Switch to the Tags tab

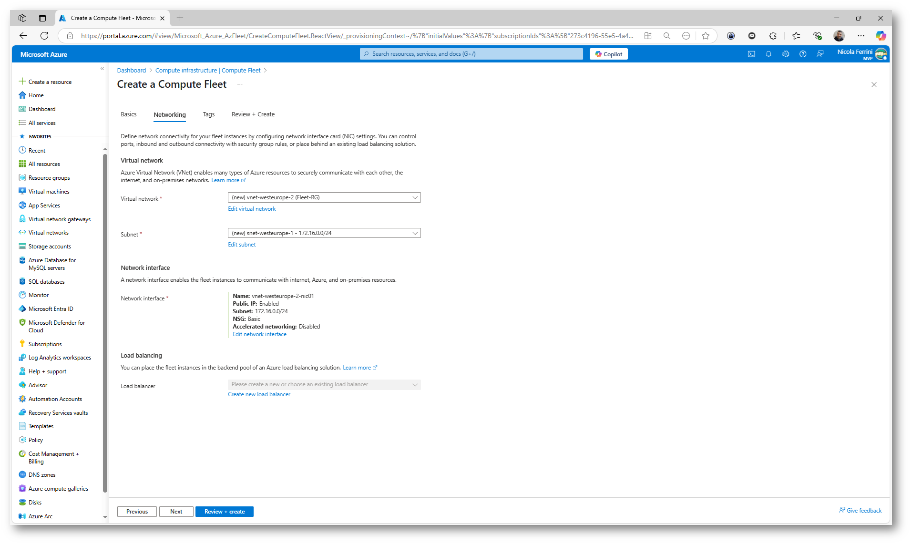pyautogui.click(x=209, y=114)
